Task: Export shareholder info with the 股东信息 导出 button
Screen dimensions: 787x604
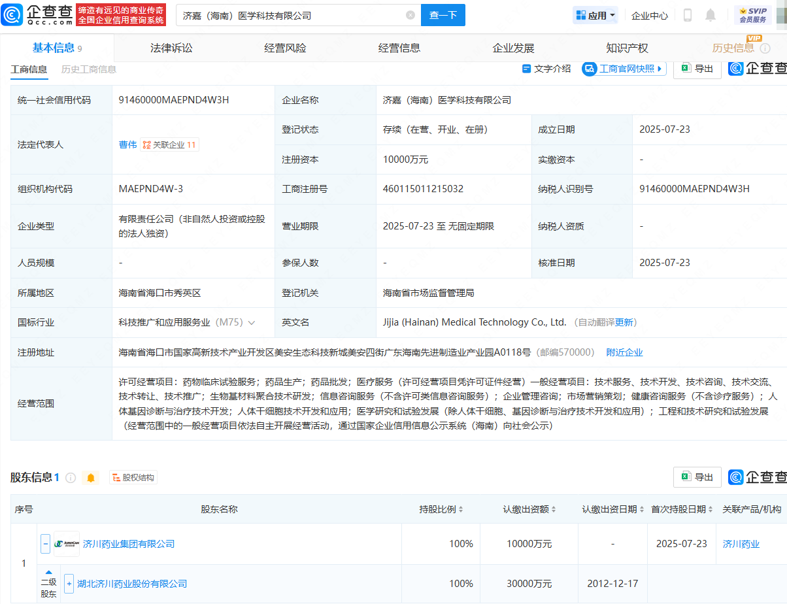Action: point(697,477)
